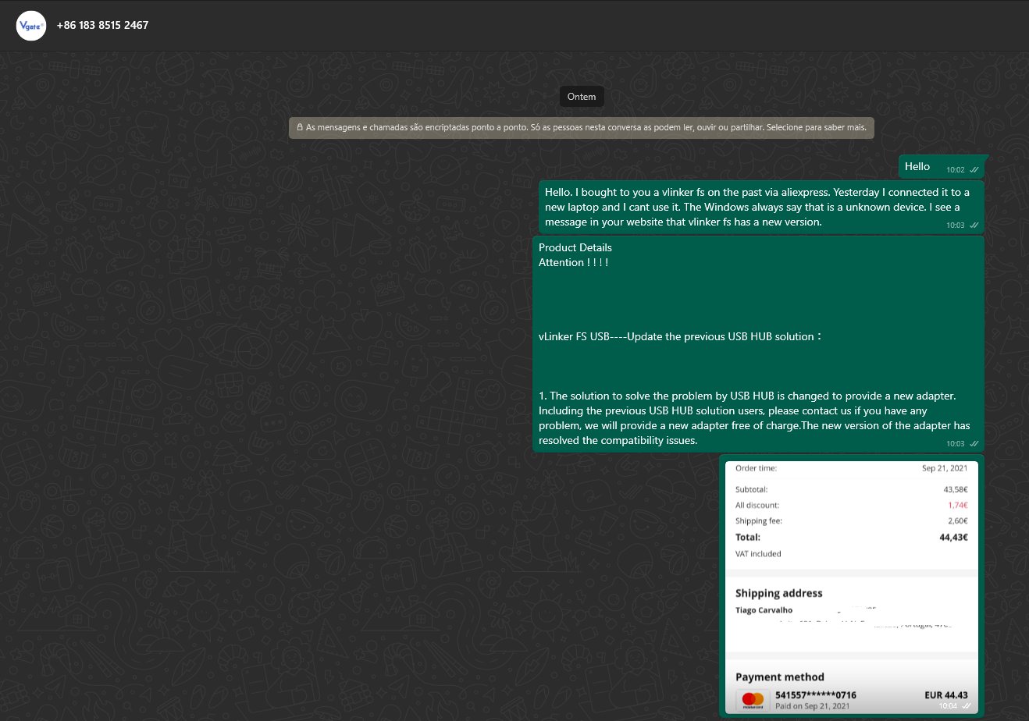Viewport: 1029px width, 721px height.
Task: Open the order receipt image attachment
Action: (852, 587)
